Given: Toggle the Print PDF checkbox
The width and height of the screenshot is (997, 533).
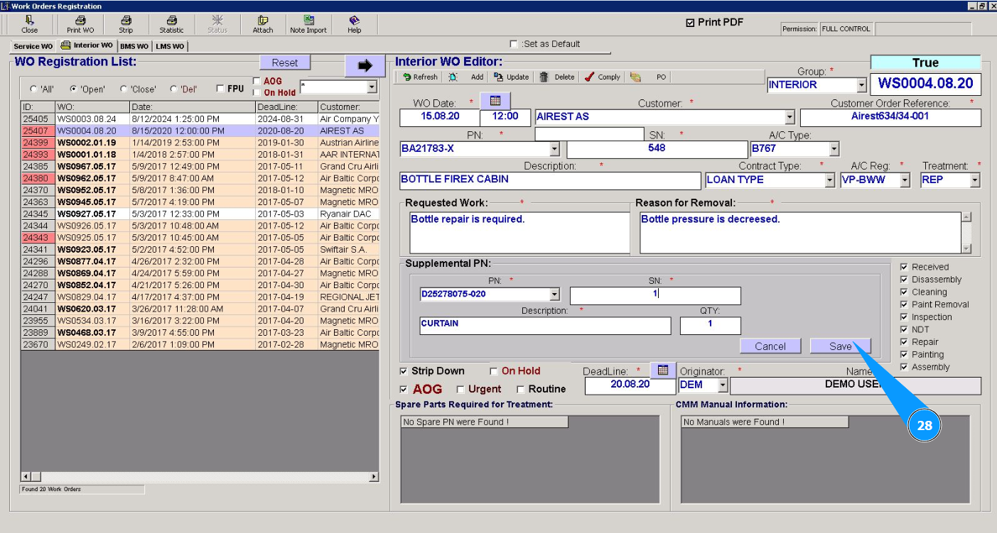Looking at the screenshot, I should (690, 23).
